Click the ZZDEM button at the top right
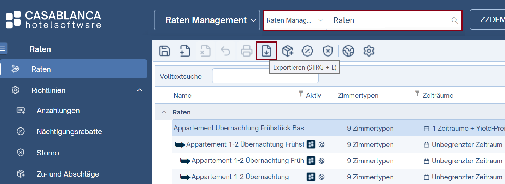This screenshot has height=184, width=505. (x=488, y=20)
